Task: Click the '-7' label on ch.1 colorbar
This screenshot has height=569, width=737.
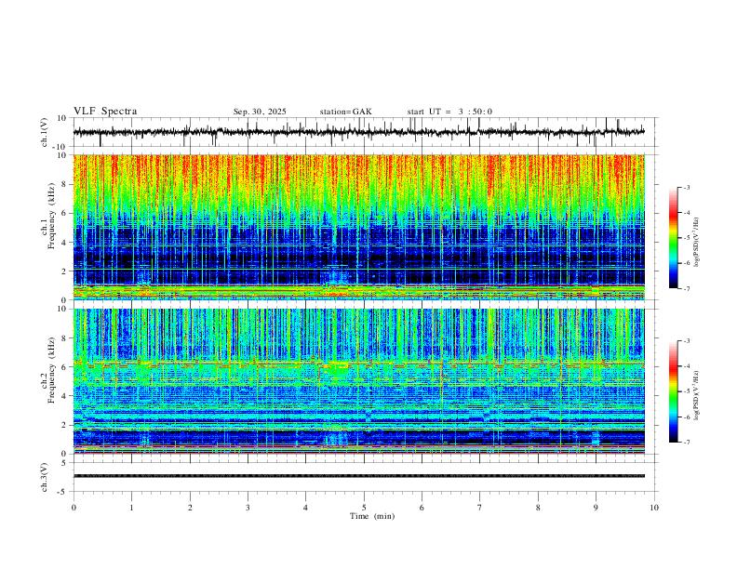Action: pyautogui.click(x=686, y=289)
